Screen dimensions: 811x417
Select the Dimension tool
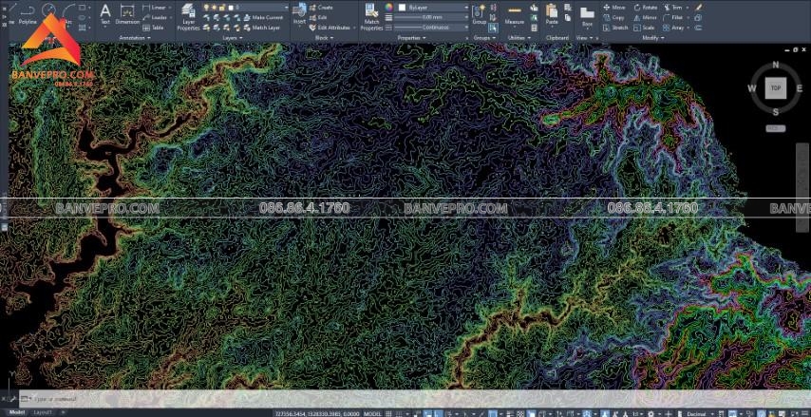coord(126,14)
